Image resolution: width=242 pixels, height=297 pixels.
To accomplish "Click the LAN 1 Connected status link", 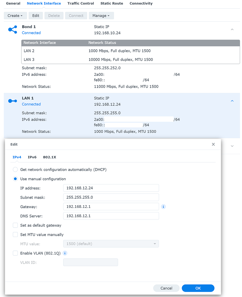I will 31,104.
